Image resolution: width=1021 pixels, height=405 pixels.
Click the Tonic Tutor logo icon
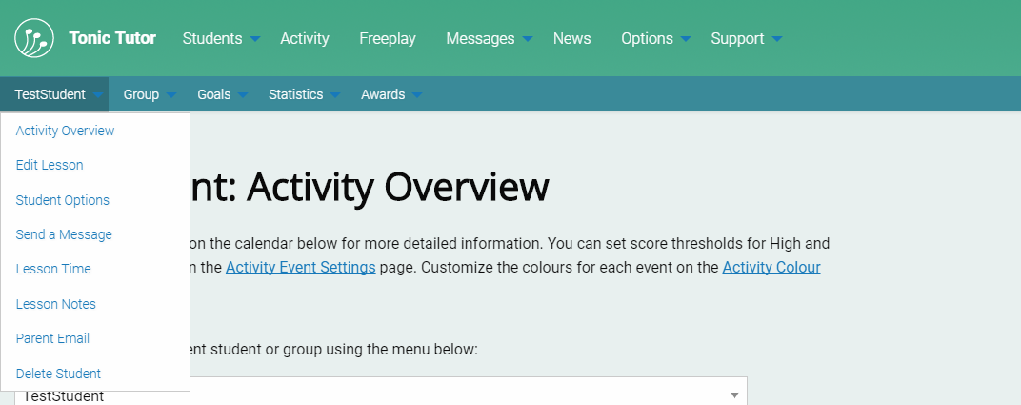click(x=34, y=38)
